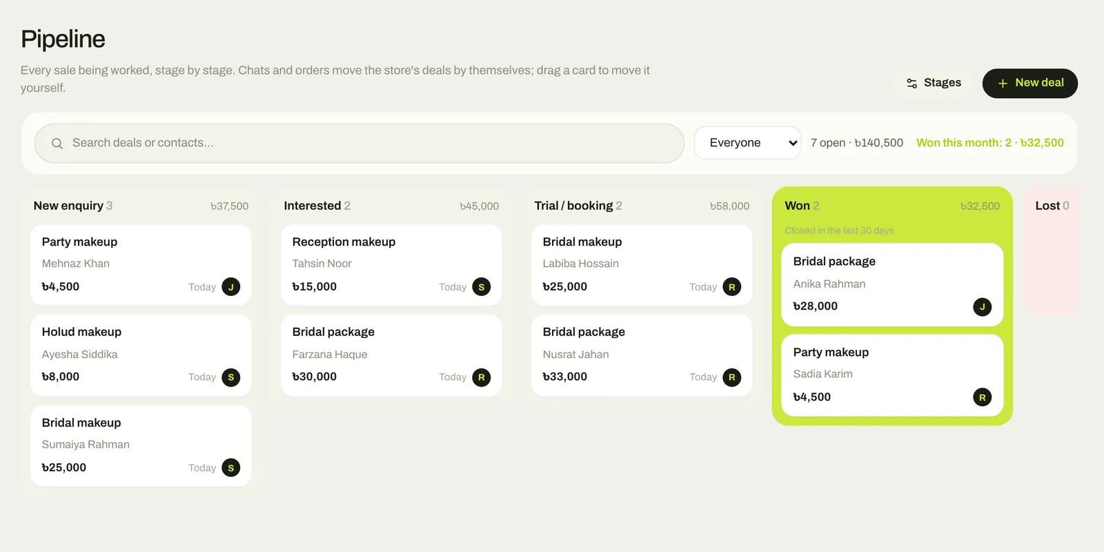Click the R avatar on Sadia Karim's card
1104x552 pixels.
[983, 397]
